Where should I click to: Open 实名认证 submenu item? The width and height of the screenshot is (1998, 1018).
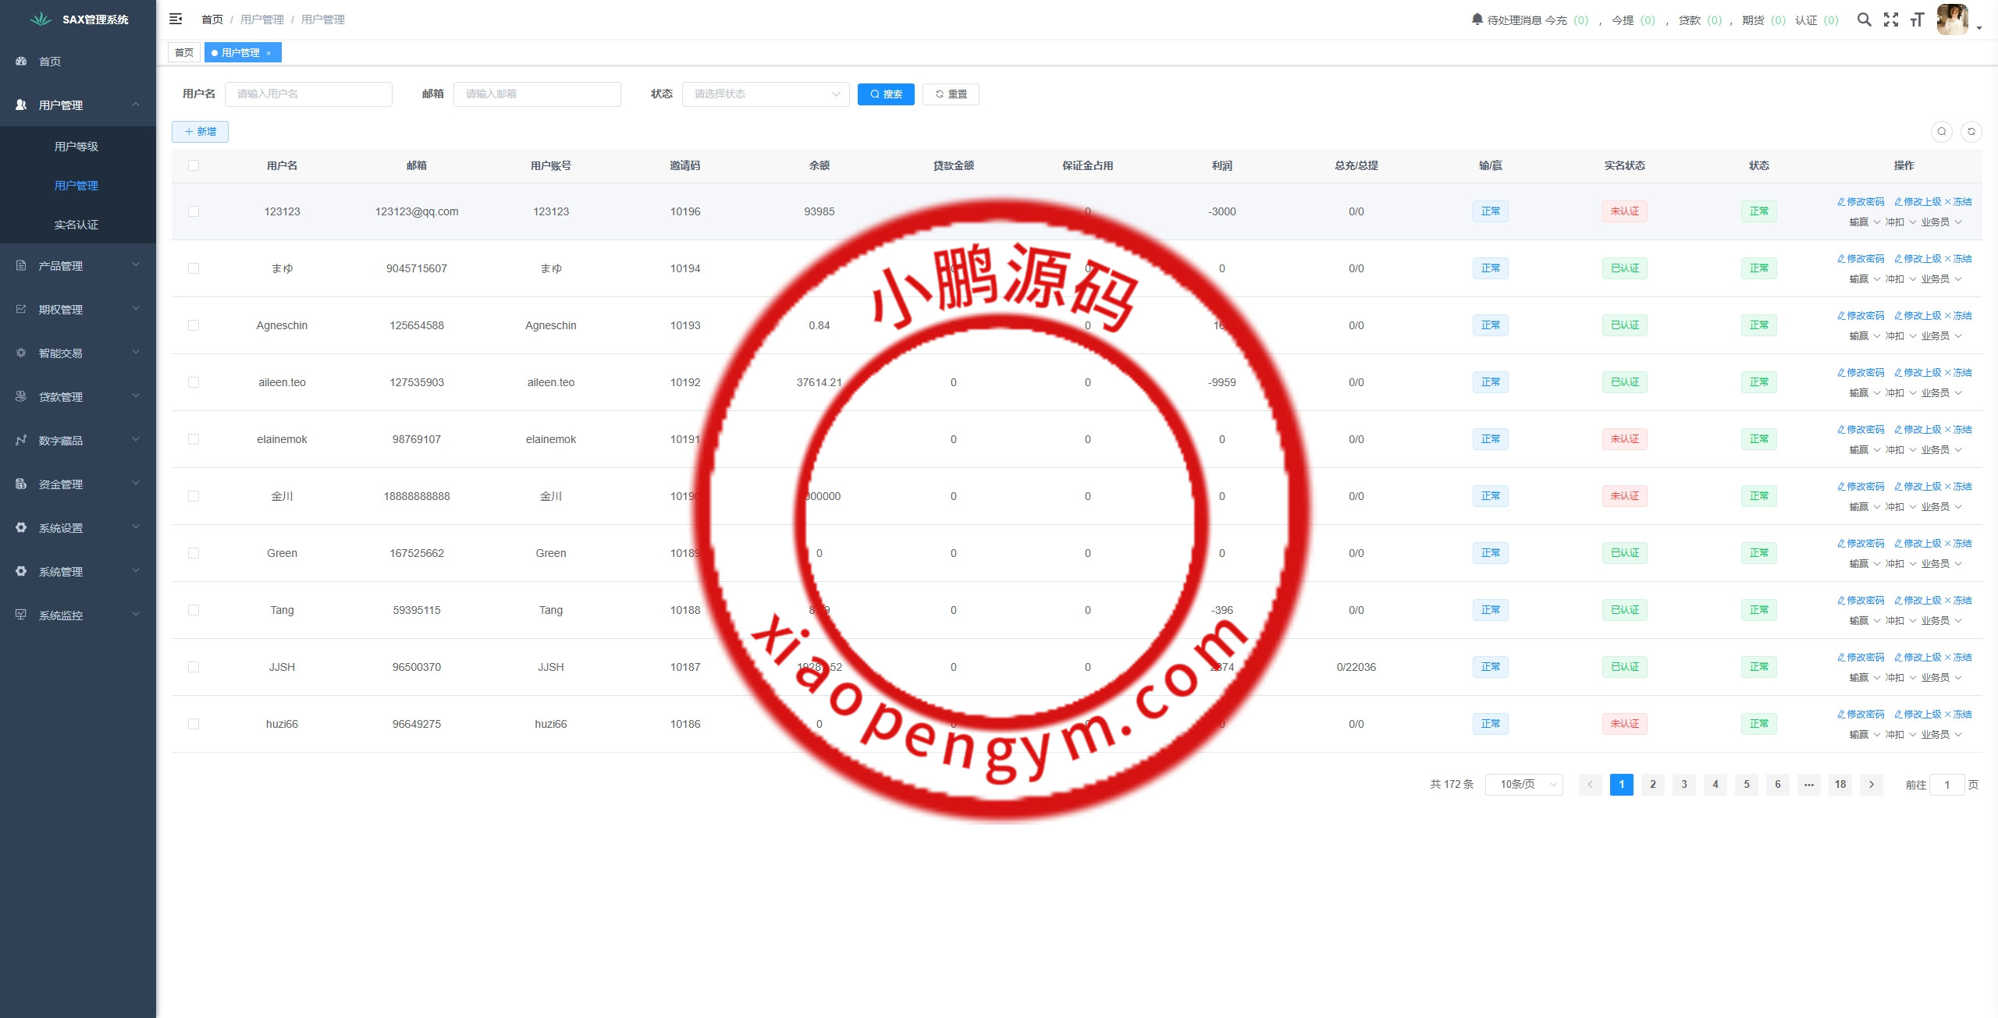76,225
